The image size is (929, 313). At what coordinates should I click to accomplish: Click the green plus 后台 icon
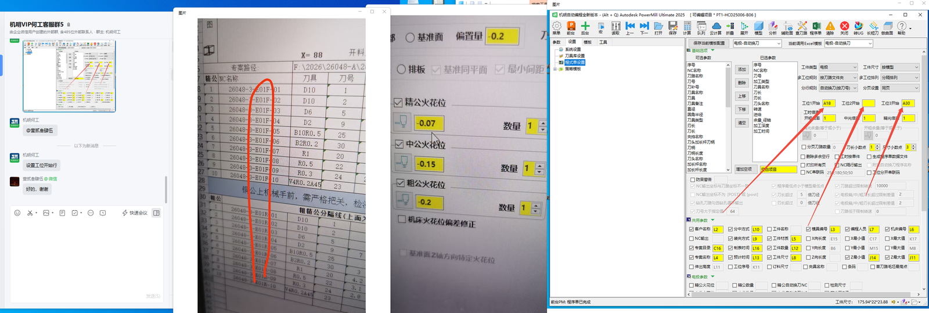pyautogui.click(x=585, y=27)
